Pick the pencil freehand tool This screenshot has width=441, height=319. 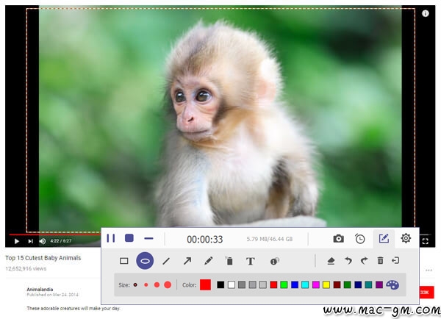point(208,261)
